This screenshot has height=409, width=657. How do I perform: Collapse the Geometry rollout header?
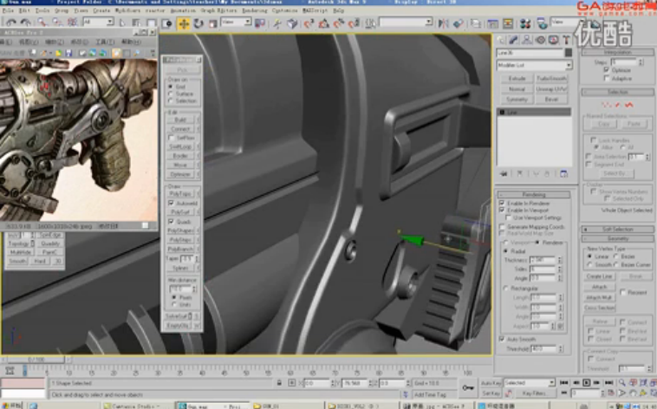pos(618,238)
